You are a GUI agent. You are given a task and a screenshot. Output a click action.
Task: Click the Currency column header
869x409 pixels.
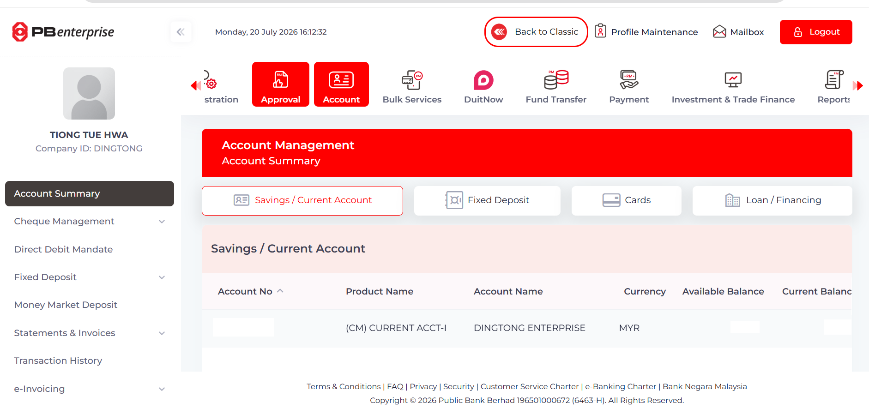click(645, 291)
